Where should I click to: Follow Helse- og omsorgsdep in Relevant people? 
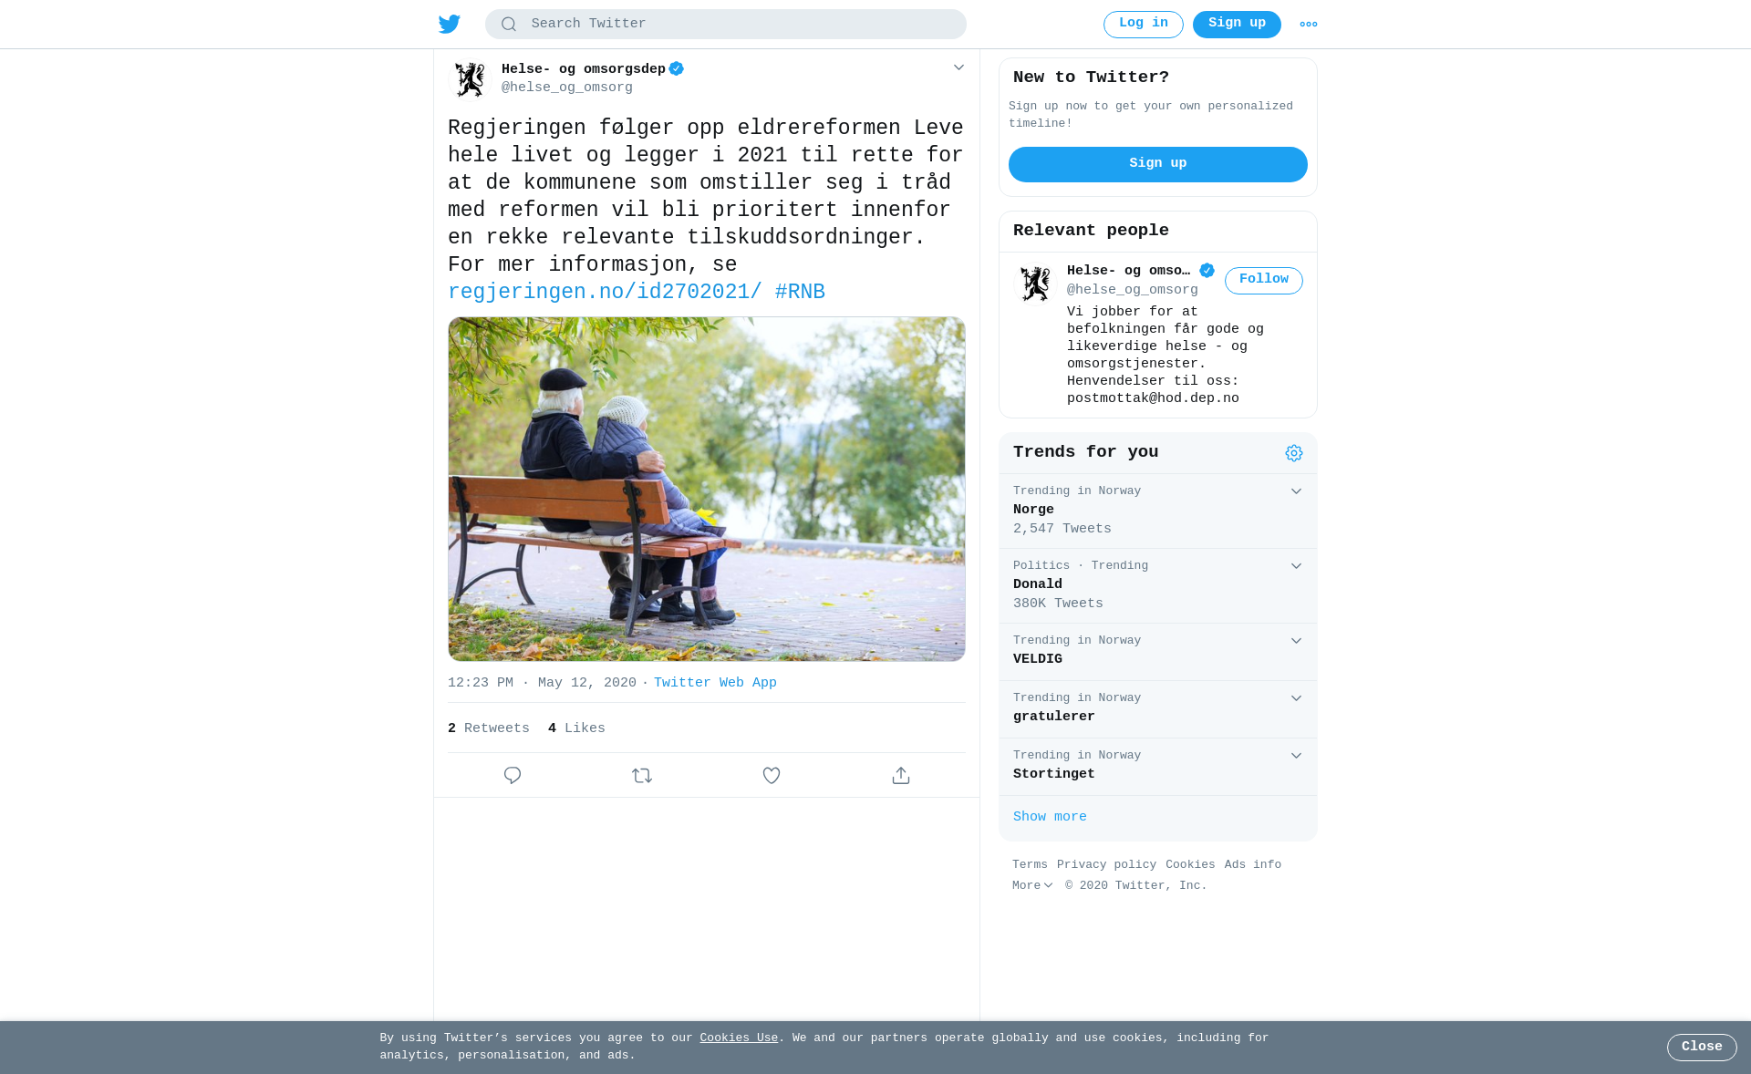[x=1264, y=281]
